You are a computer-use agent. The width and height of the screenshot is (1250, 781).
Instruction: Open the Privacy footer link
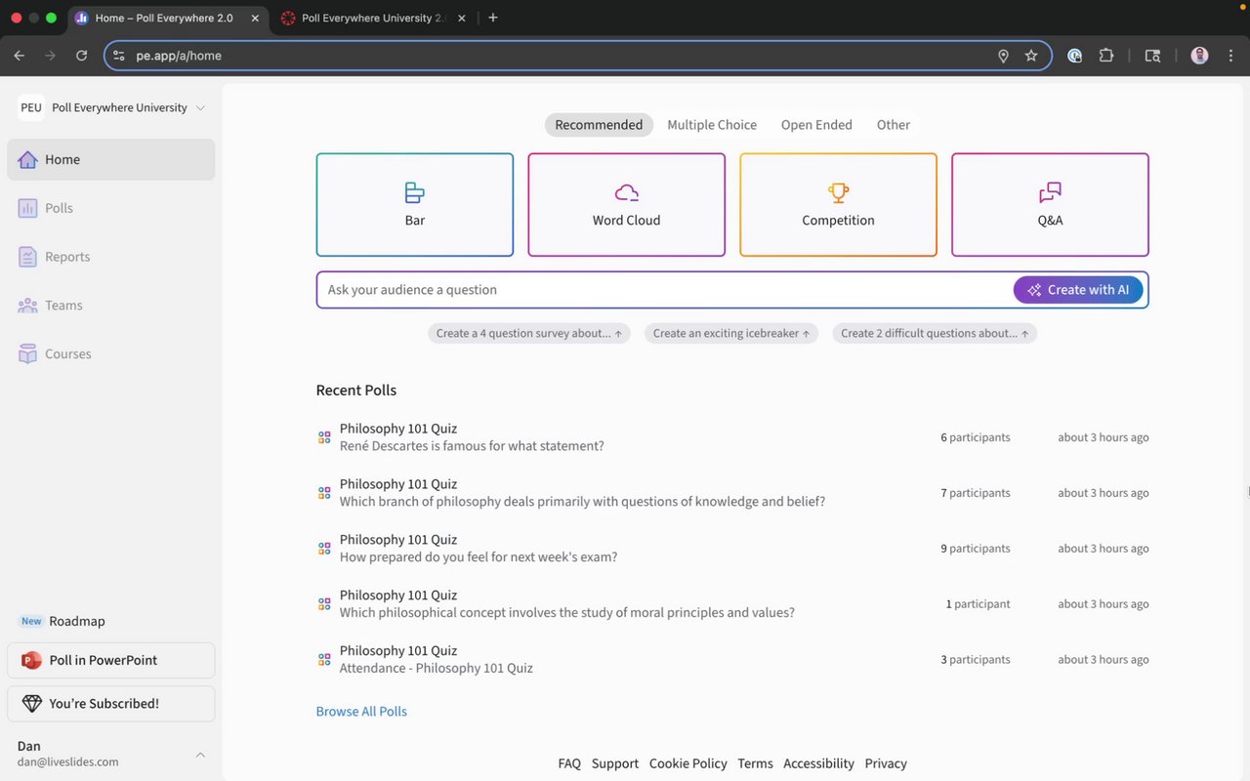coord(886,763)
